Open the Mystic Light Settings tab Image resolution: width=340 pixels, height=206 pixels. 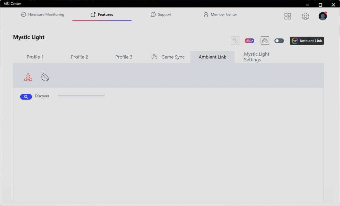pos(256,57)
